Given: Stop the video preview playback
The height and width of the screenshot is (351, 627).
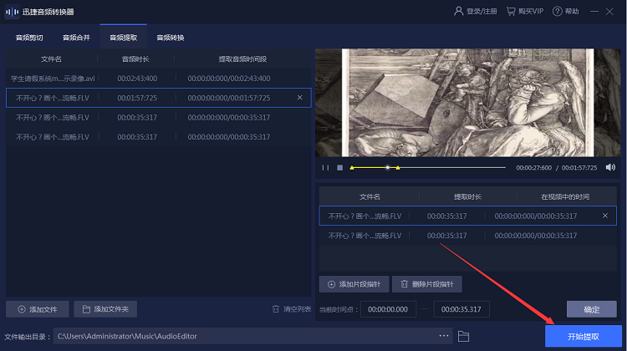Looking at the screenshot, I should click(x=340, y=168).
